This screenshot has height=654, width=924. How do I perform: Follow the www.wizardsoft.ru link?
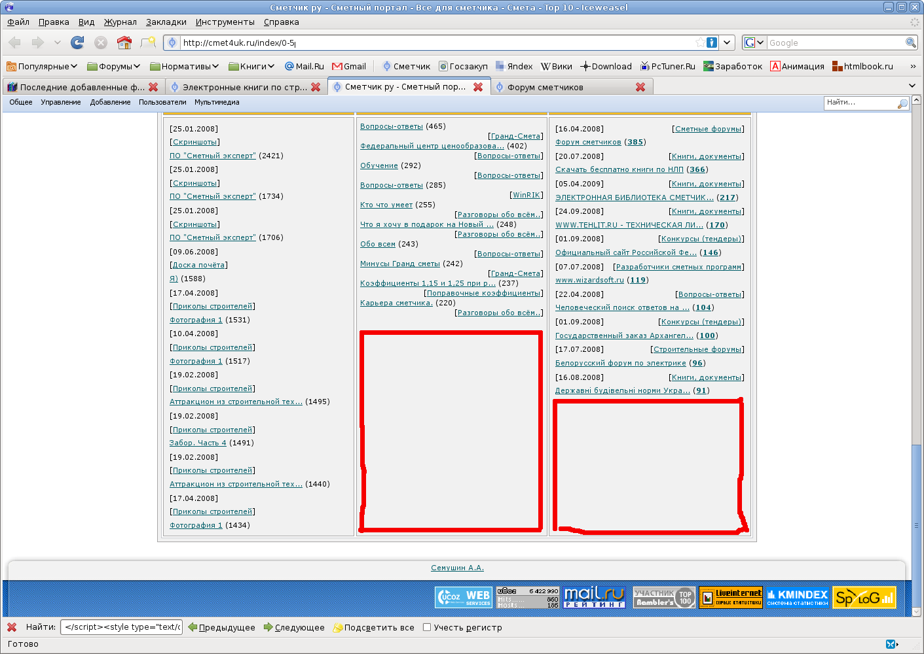(x=589, y=280)
